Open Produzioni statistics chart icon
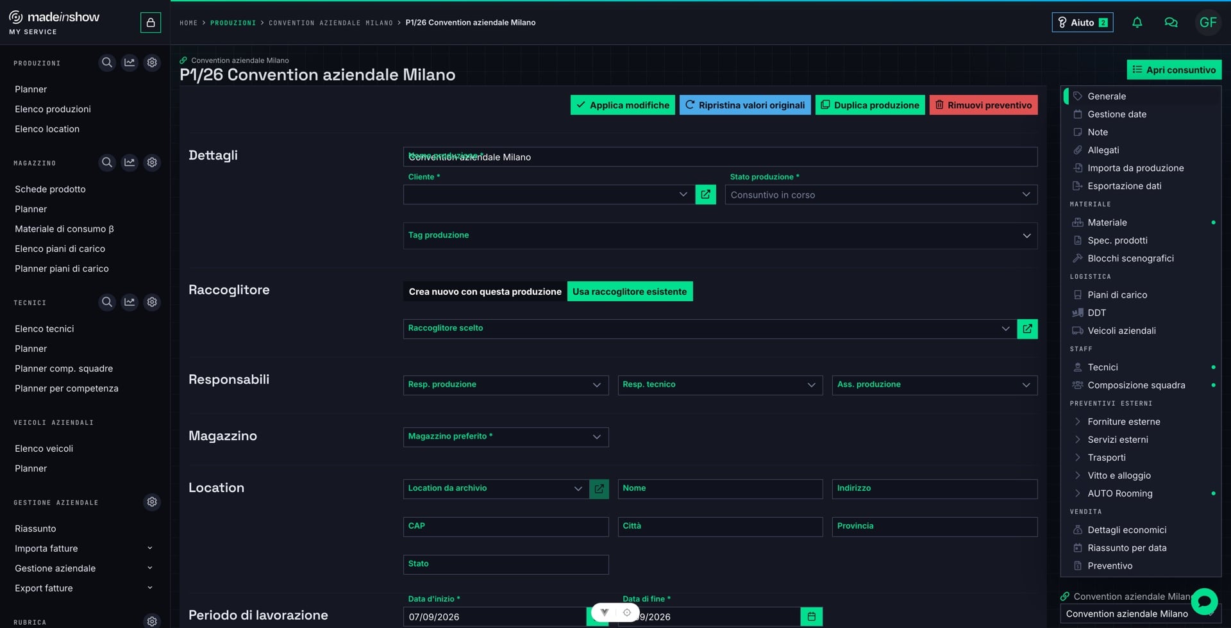This screenshot has width=1231, height=628. coord(130,62)
